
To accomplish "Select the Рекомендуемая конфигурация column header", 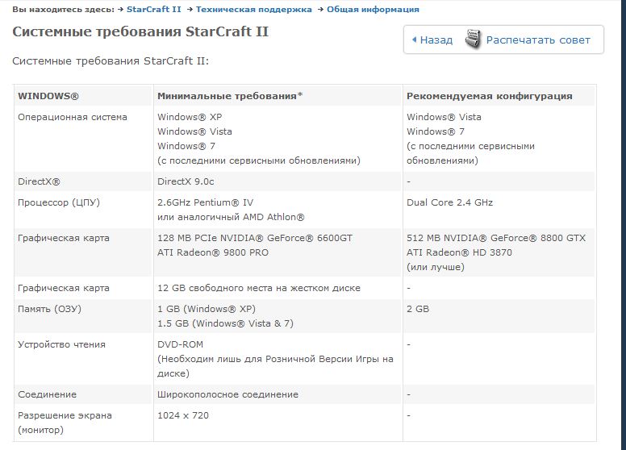I will [x=490, y=96].
